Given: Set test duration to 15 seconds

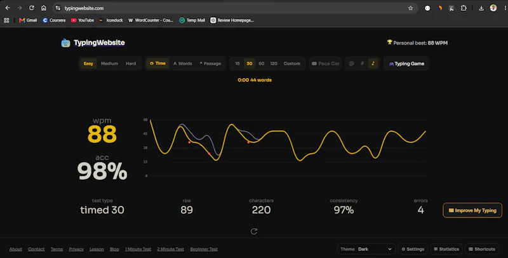Looking at the screenshot, I should [237, 64].
